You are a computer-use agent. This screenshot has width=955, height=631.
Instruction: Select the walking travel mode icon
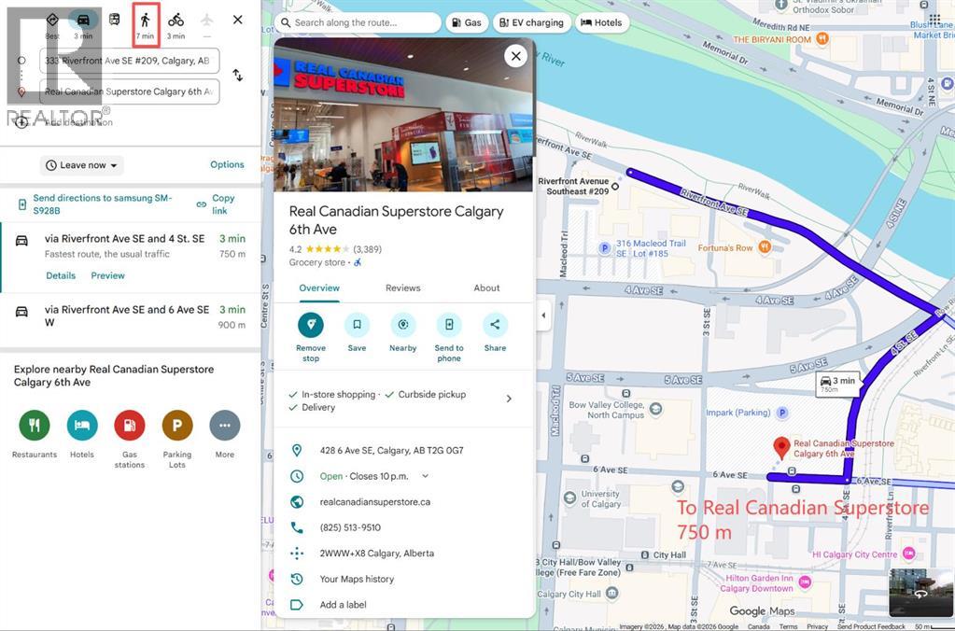[x=145, y=21]
